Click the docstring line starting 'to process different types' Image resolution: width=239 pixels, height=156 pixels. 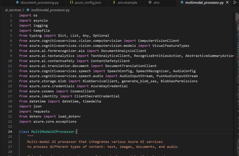[103, 147]
